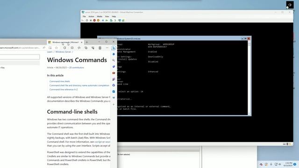Screen dimensions: 299x168
Task: Pause the virtual machine from the toolbar
Action: [x=103, y=21]
